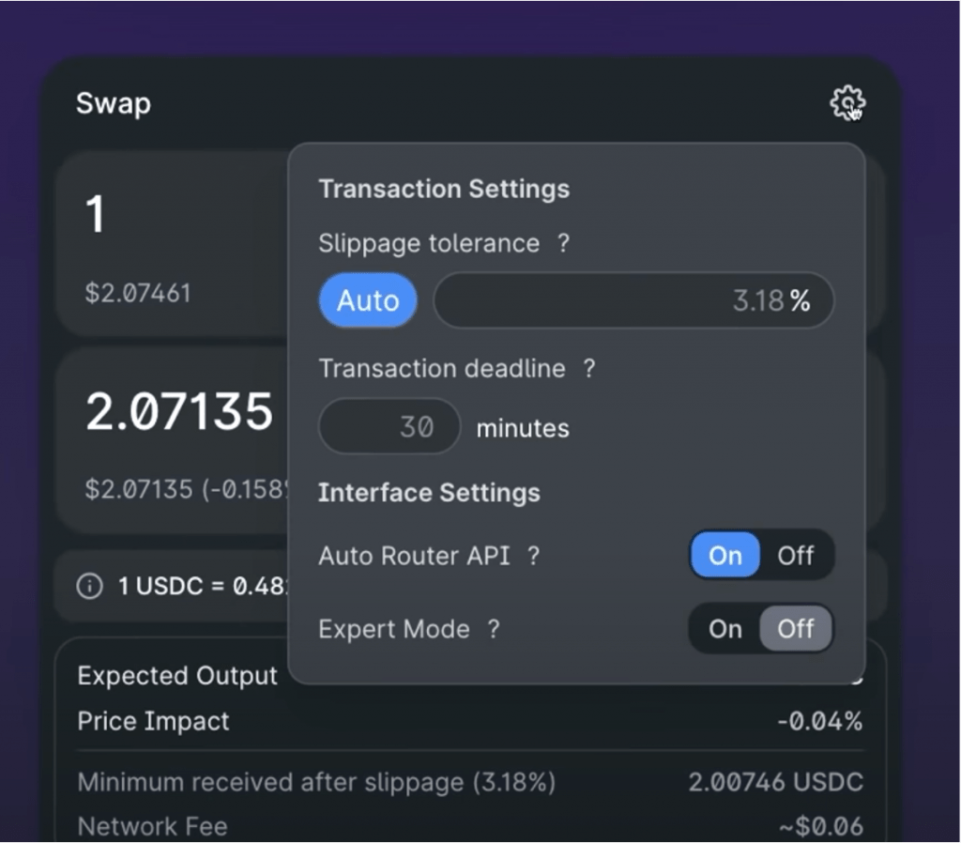Click the info icon beside USDC rate
This screenshot has height=843, width=961.
[x=90, y=587]
